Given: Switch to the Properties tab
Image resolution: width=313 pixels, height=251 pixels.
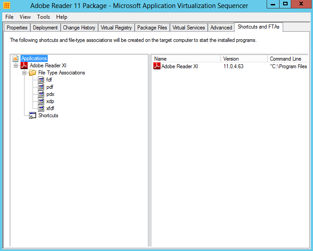Looking at the screenshot, I should coord(17,28).
